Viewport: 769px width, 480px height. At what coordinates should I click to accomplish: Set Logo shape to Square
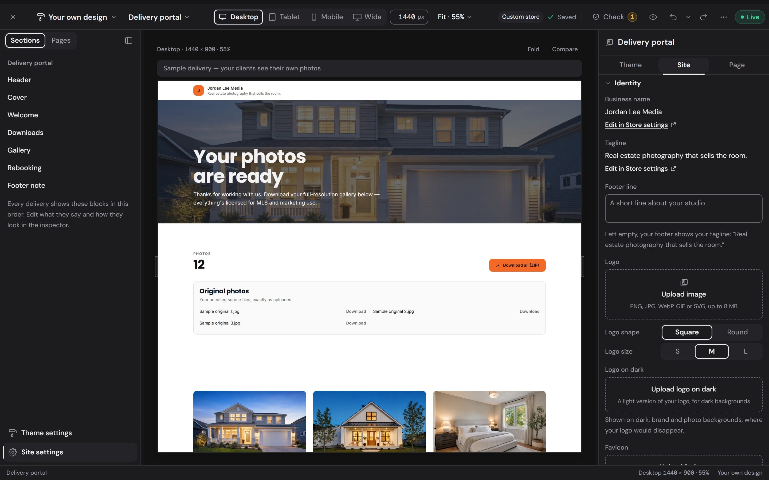point(687,332)
